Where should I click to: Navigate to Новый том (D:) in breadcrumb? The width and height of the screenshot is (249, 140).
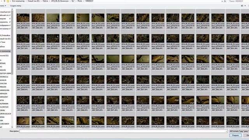pyautogui.click(x=33, y=1)
